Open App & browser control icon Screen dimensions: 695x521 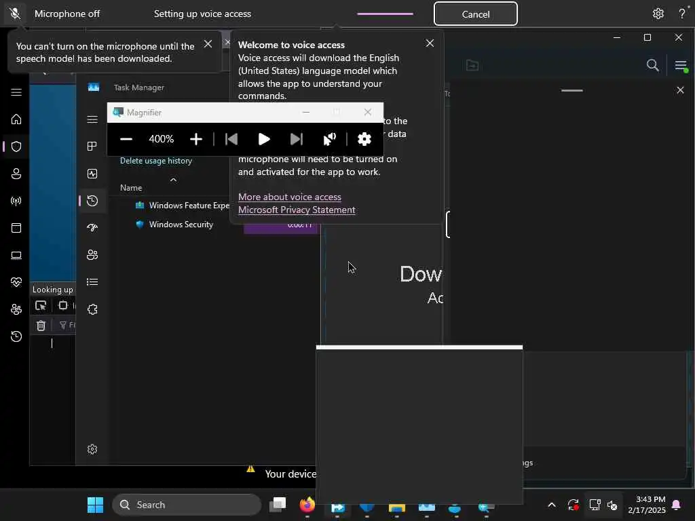coord(16,228)
